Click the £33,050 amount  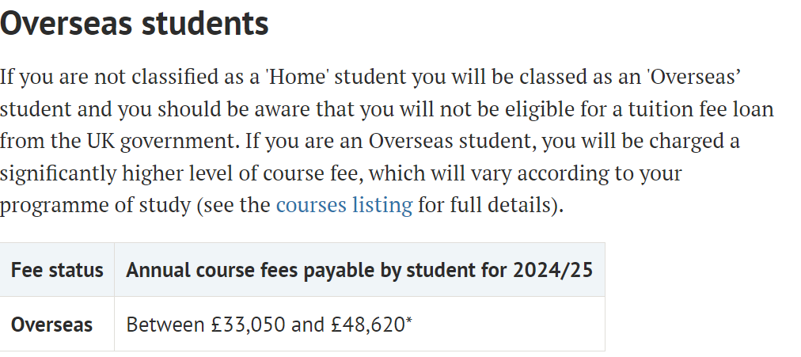coord(245,325)
